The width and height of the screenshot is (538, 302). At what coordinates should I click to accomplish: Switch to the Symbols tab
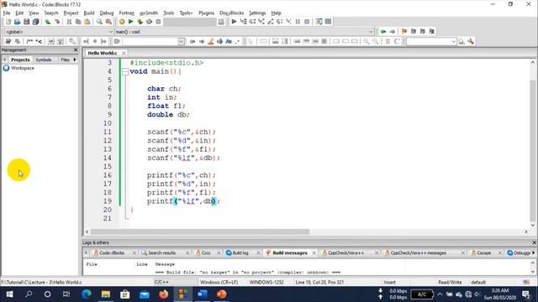point(44,60)
